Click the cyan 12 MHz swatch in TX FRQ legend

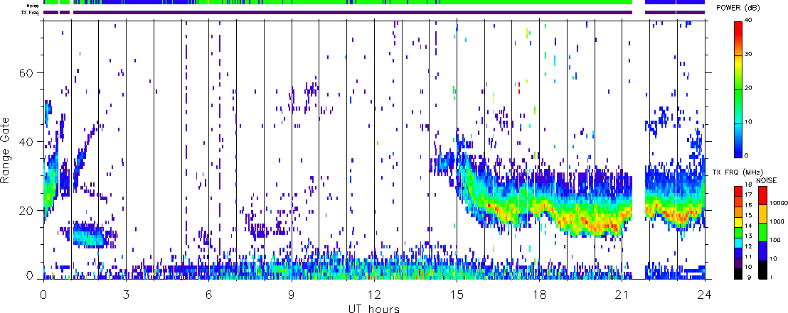[738, 243]
